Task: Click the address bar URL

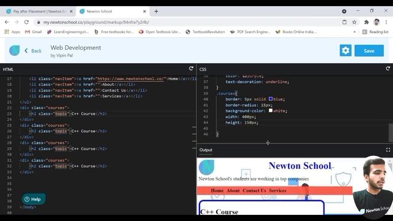Action: pyautogui.click(x=96, y=22)
